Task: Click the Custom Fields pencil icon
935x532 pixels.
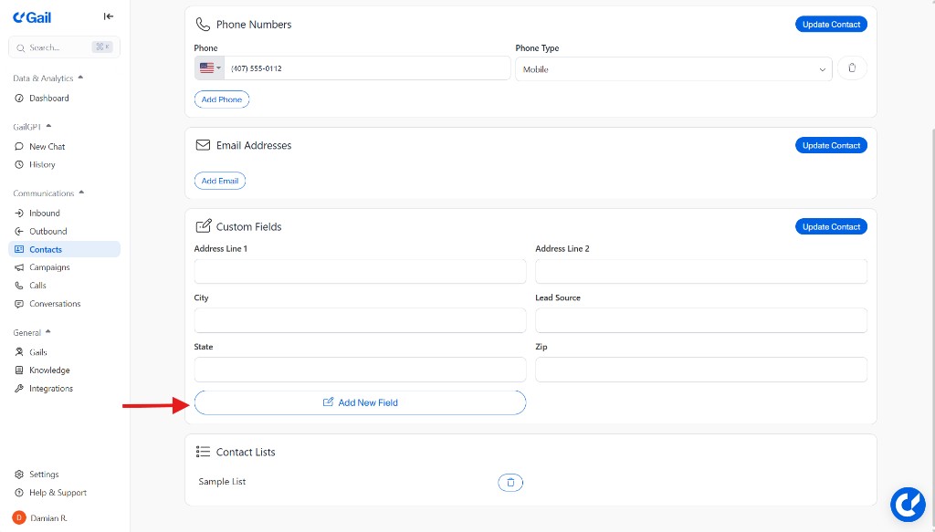Action: (x=203, y=226)
